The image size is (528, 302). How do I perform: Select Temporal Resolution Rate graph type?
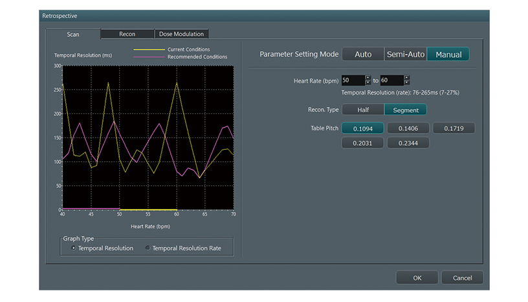184,248
